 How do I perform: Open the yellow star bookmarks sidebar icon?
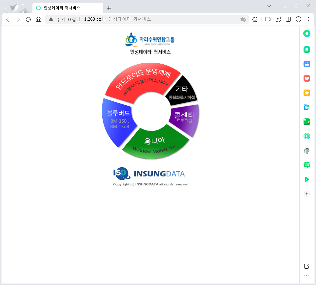pos(307,93)
